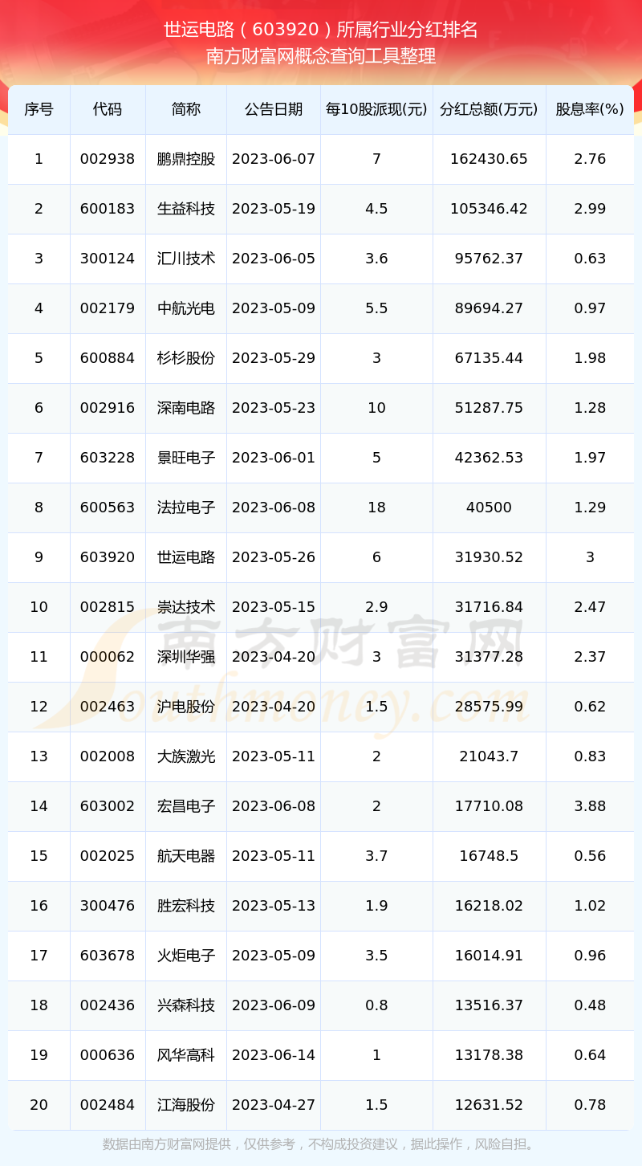Click the disclaimer text at the bottom
This screenshot has width=642, height=1166.
(321, 1144)
